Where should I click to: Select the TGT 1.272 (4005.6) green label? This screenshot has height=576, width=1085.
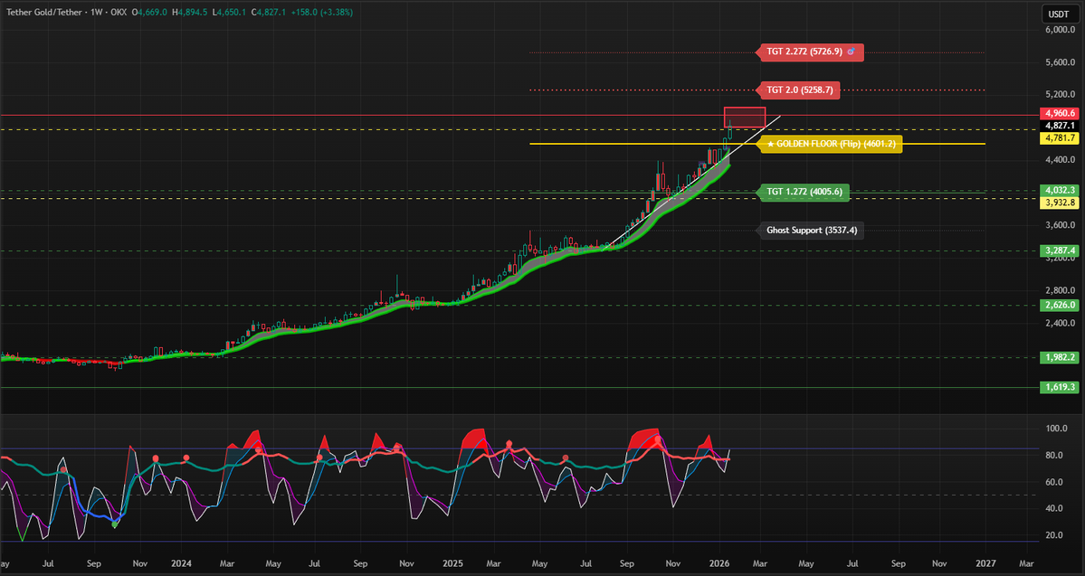coord(804,192)
